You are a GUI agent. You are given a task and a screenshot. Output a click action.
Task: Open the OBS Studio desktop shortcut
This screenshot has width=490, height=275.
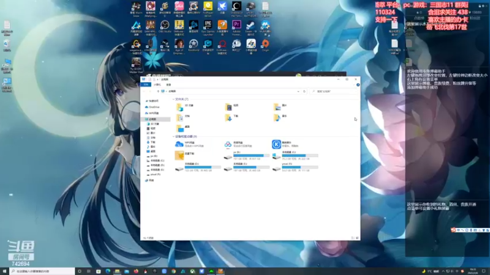click(x=165, y=28)
